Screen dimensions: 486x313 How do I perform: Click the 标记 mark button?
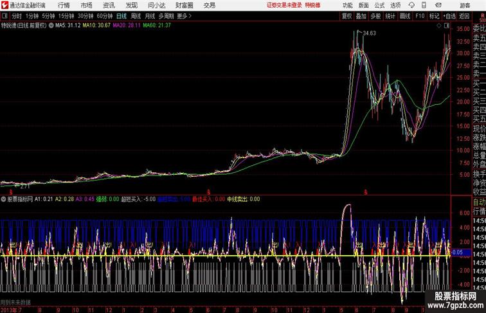[x=434, y=16]
